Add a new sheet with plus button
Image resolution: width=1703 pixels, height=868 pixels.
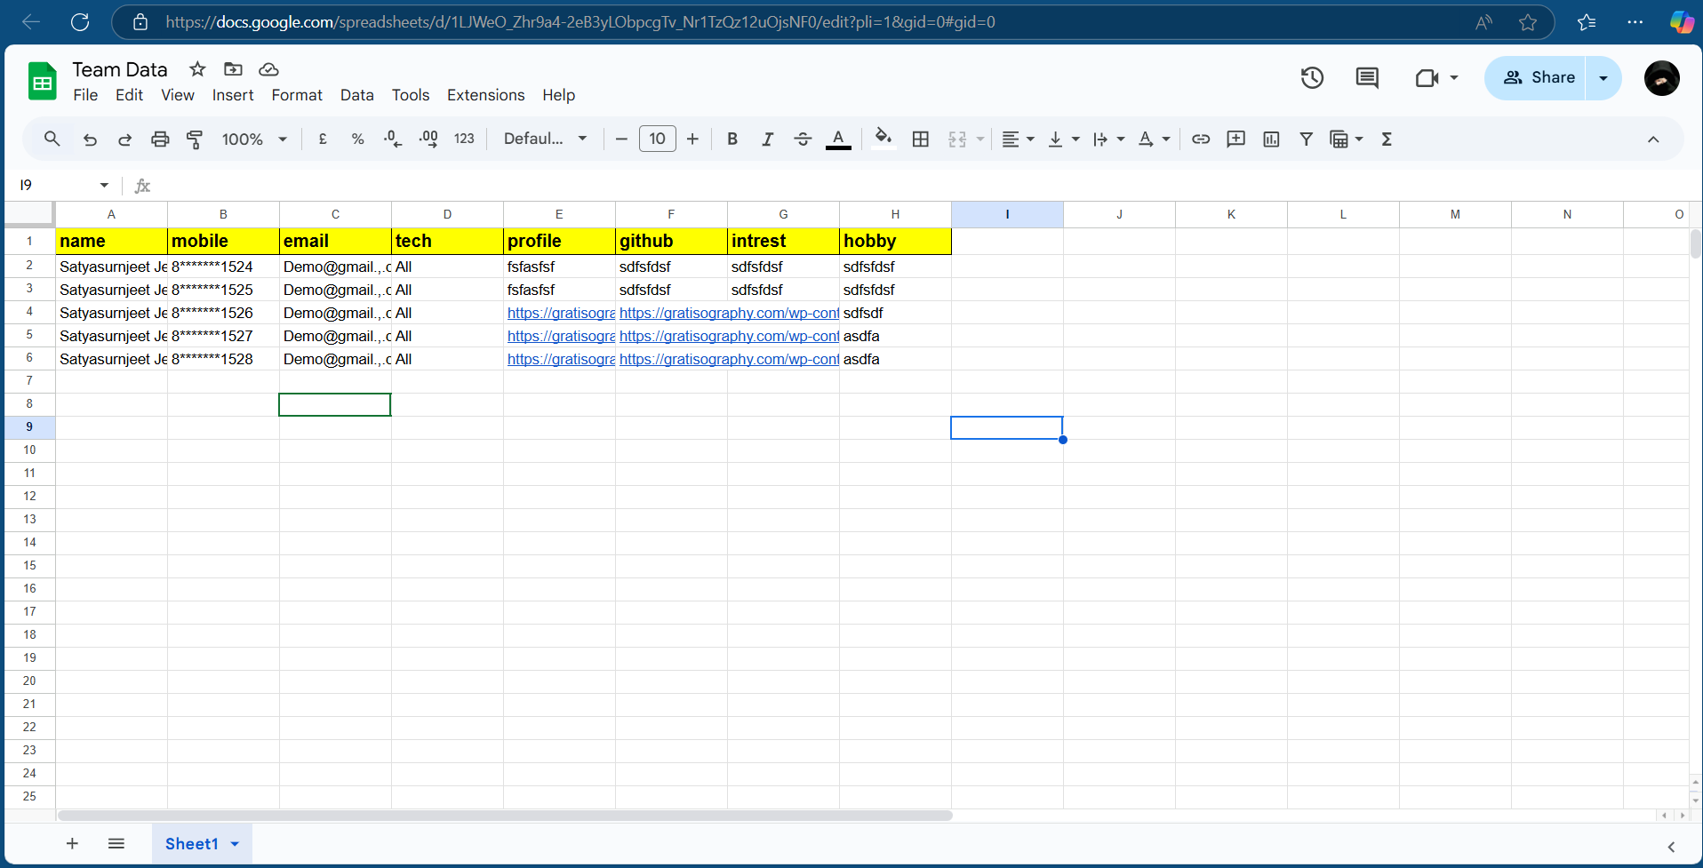click(x=72, y=843)
